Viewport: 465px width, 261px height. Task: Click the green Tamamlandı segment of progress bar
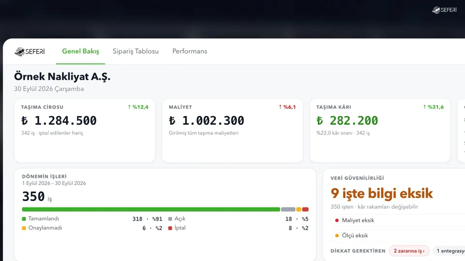coord(151,209)
